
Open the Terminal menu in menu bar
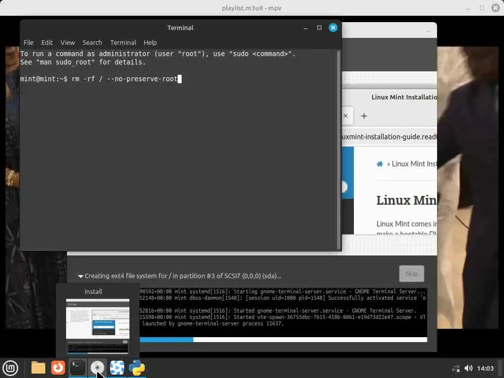point(123,42)
